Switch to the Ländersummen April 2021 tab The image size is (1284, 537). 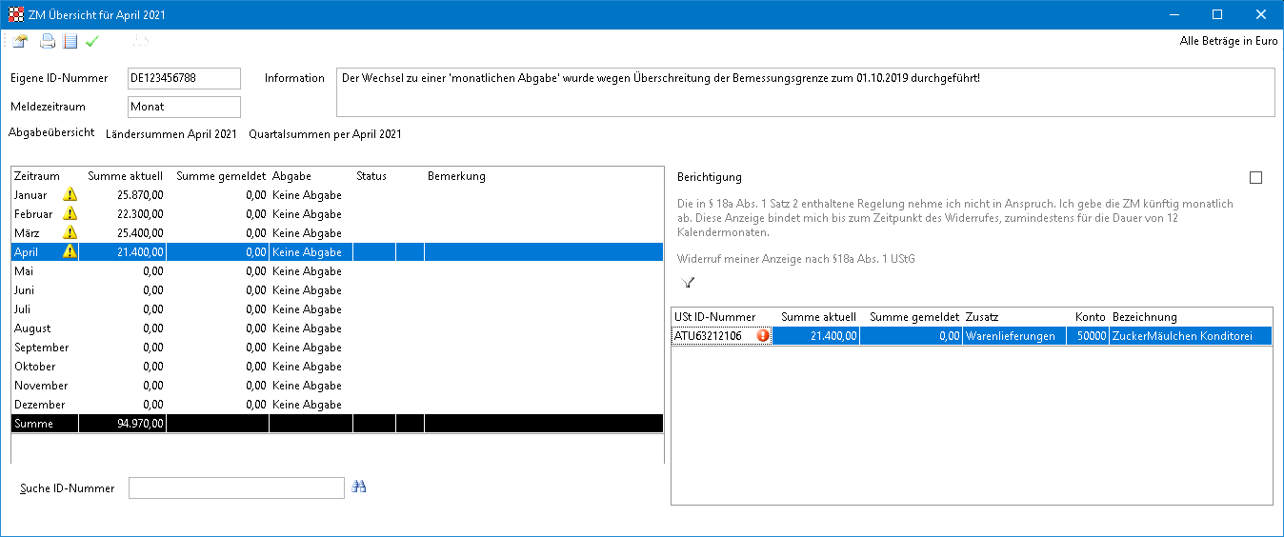(x=171, y=134)
